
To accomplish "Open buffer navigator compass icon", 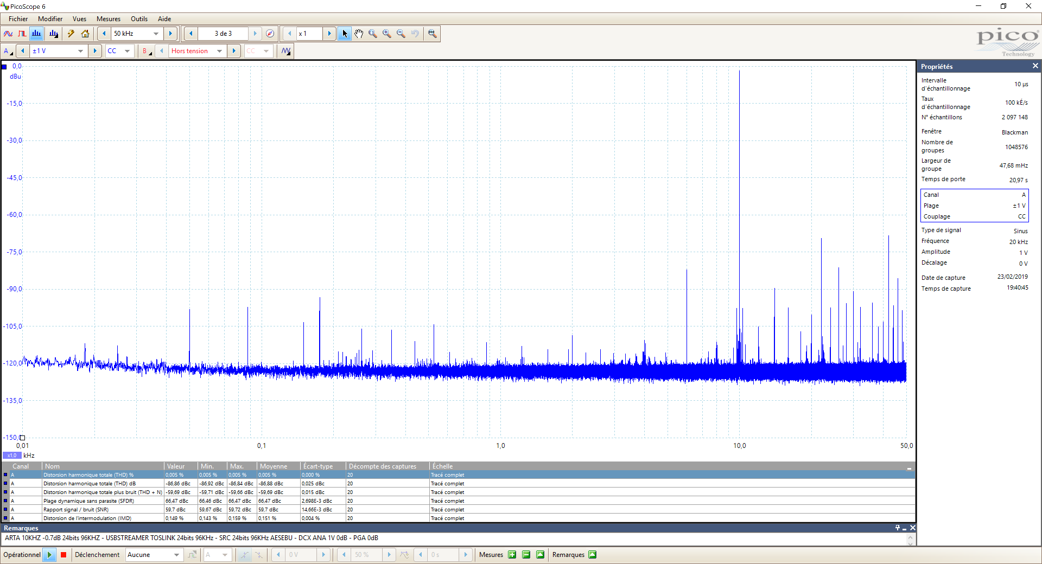I will pyautogui.click(x=270, y=34).
